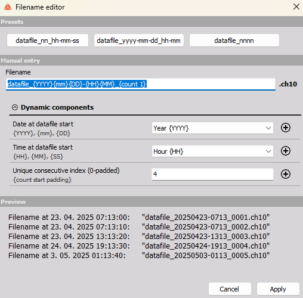Viewport: 303px width, 298px height.
Task: Click the app logo in title bar
Action: point(8,7)
